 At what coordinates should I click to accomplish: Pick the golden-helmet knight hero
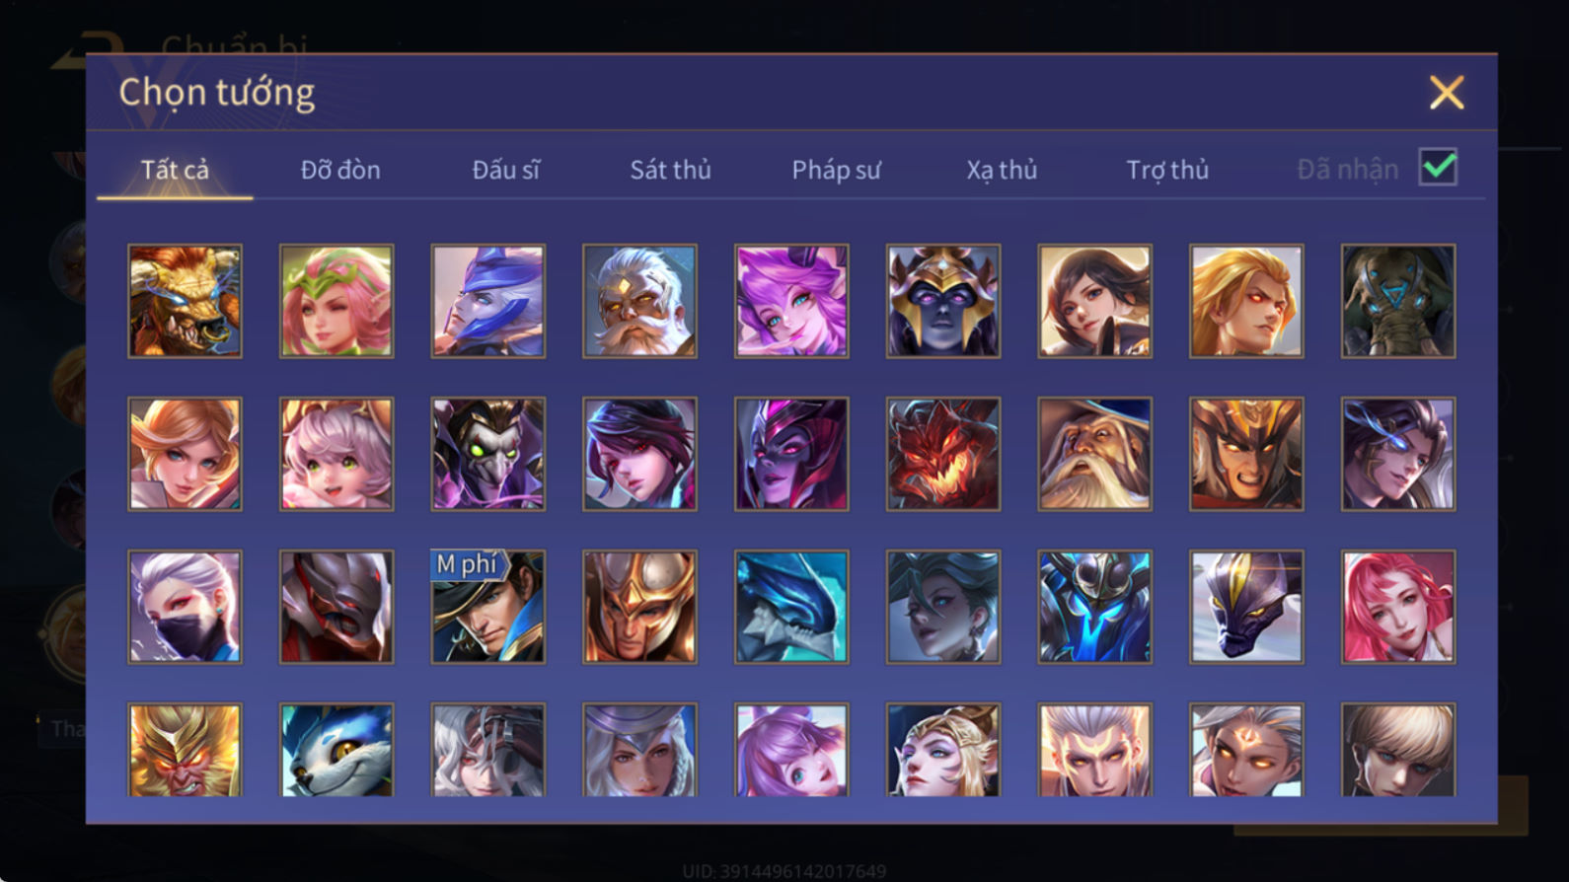[x=639, y=607]
